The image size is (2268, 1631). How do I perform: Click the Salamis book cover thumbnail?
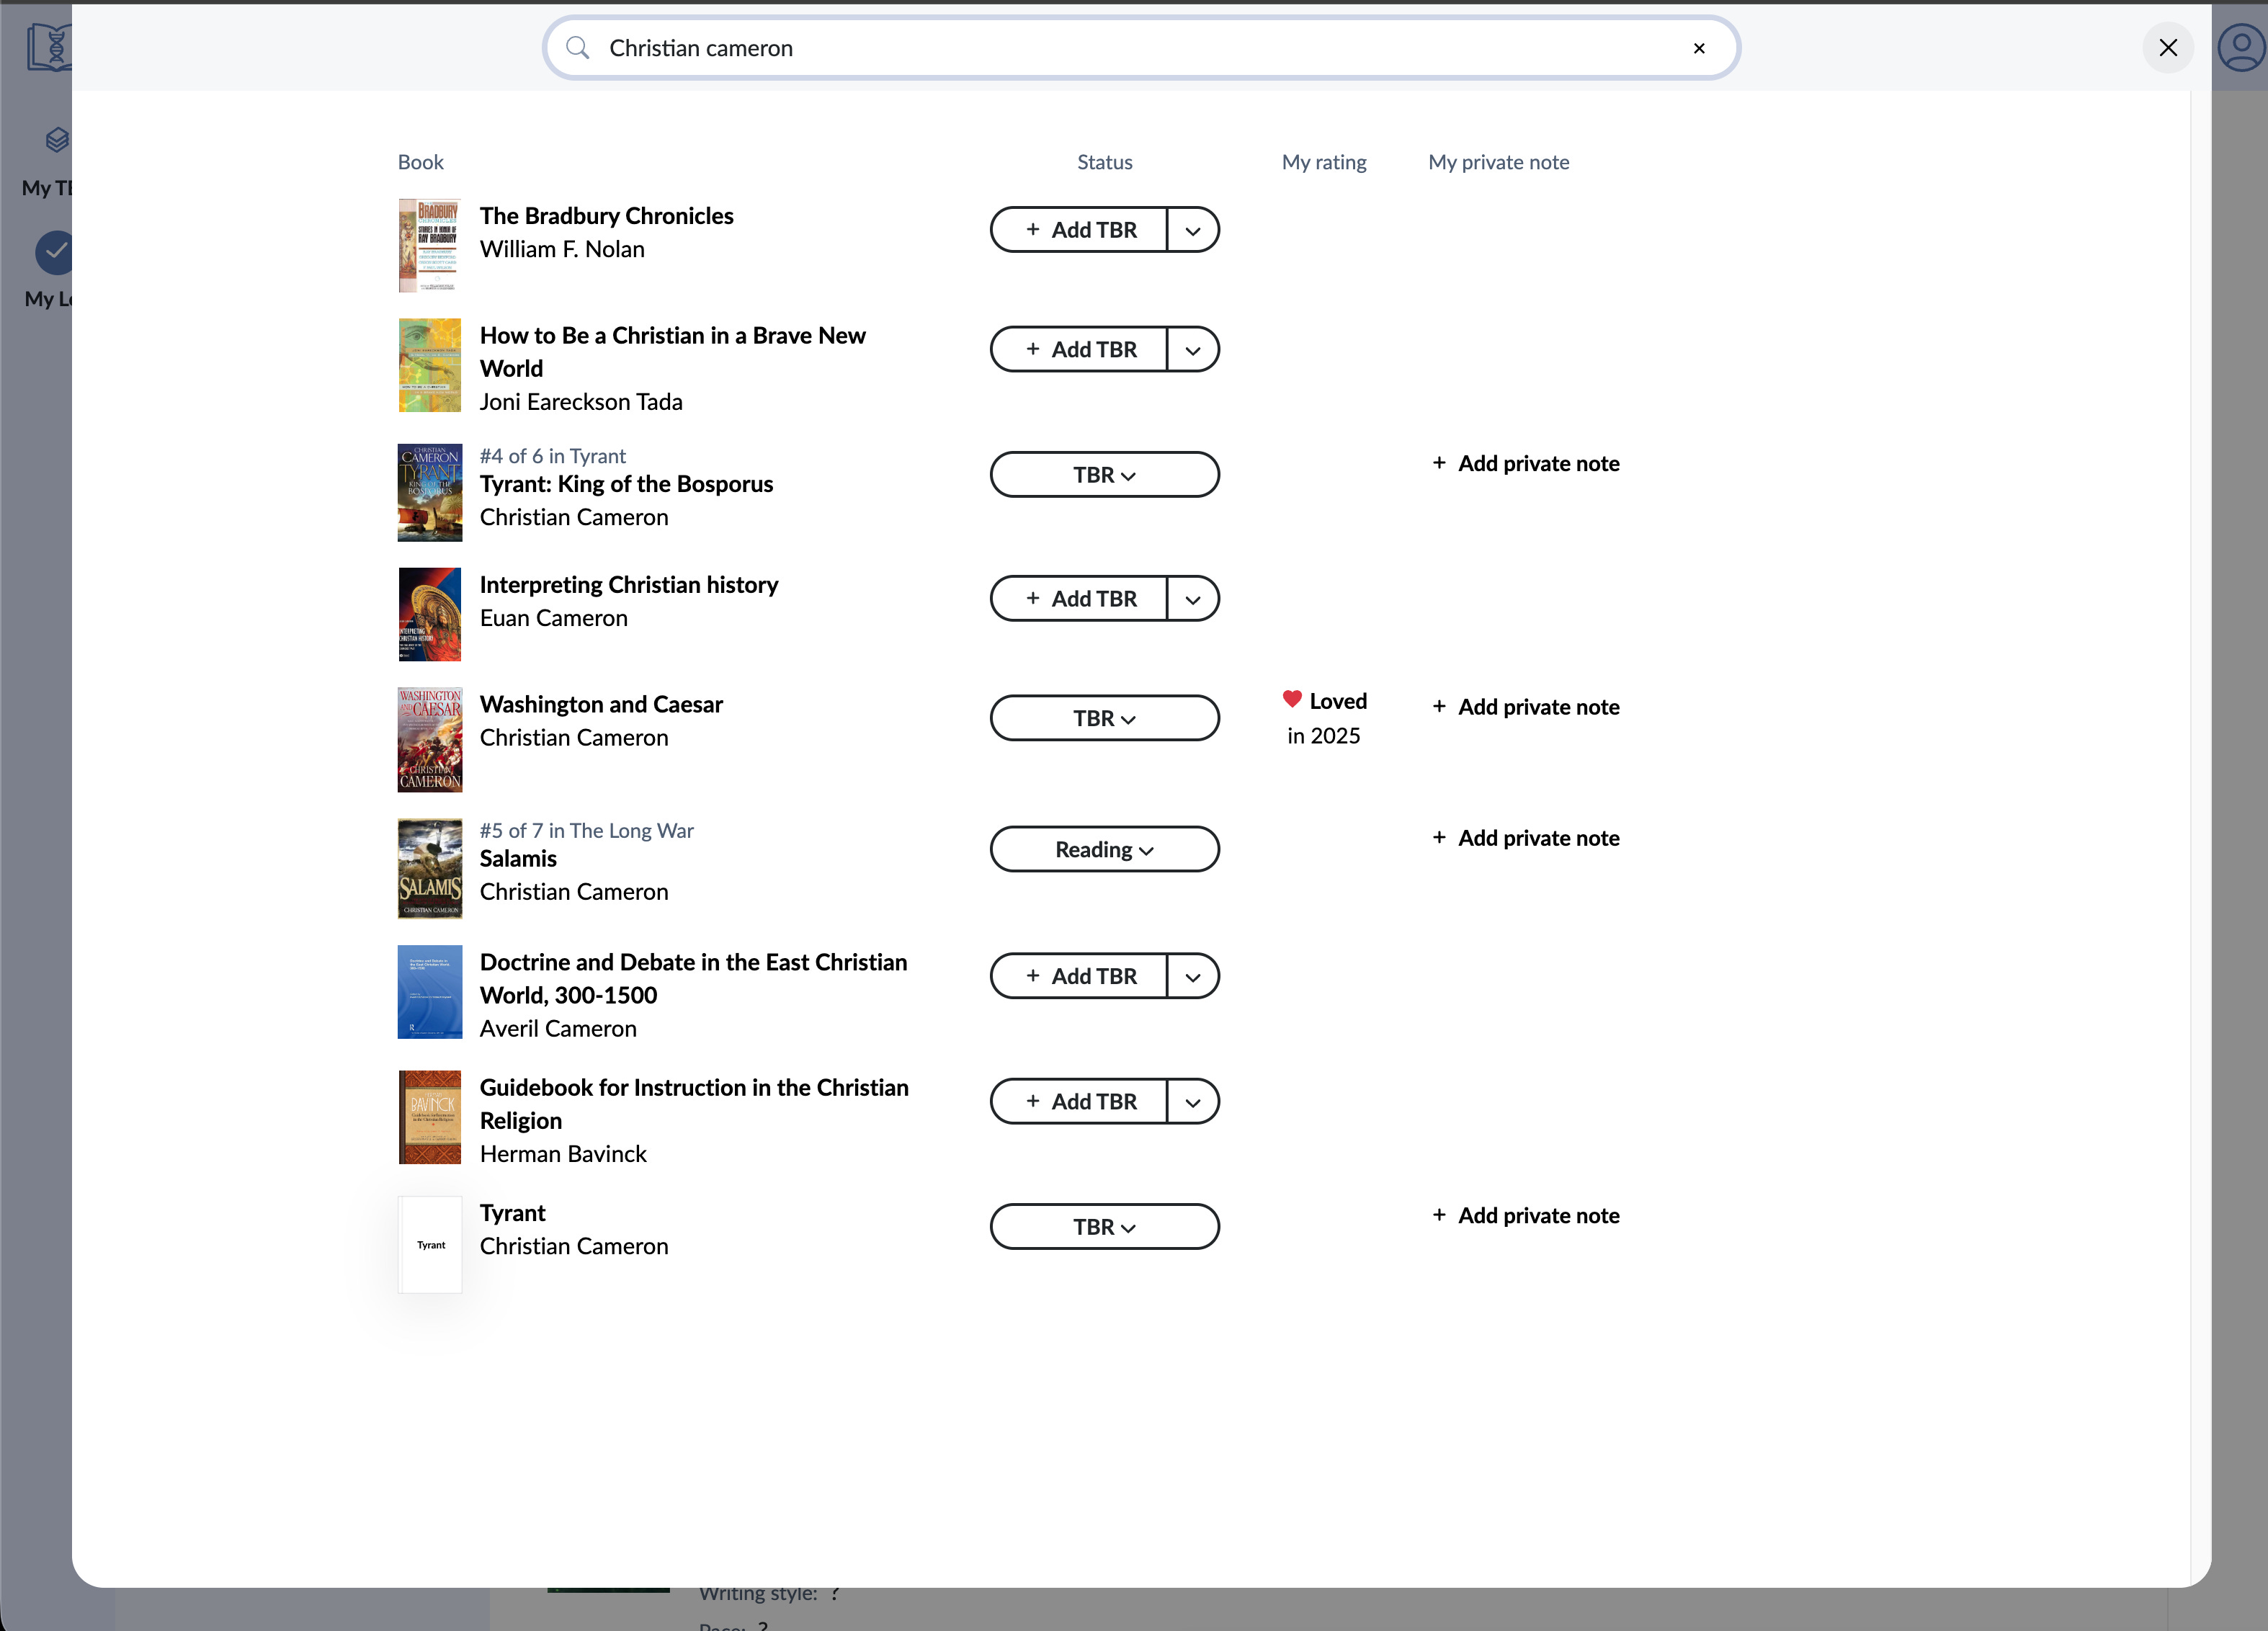[430, 868]
